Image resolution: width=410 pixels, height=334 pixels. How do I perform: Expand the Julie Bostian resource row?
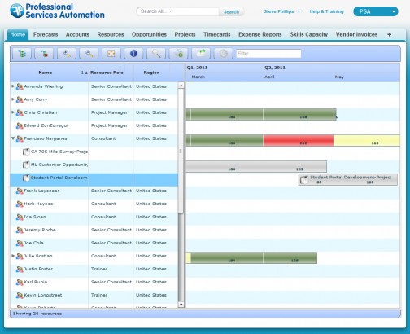tap(13, 256)
